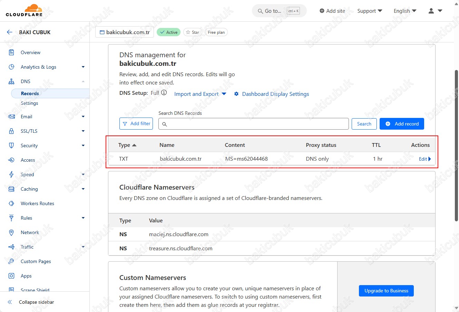Click the treasure.ns.cloudflare.com nameserver
Viewport: 459px width, 312px height.
pos(181,249)
